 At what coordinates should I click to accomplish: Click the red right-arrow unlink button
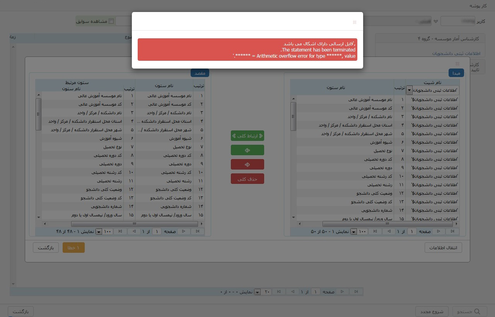tap(247, 164)
